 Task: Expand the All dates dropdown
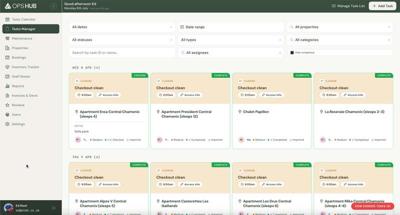122,27
